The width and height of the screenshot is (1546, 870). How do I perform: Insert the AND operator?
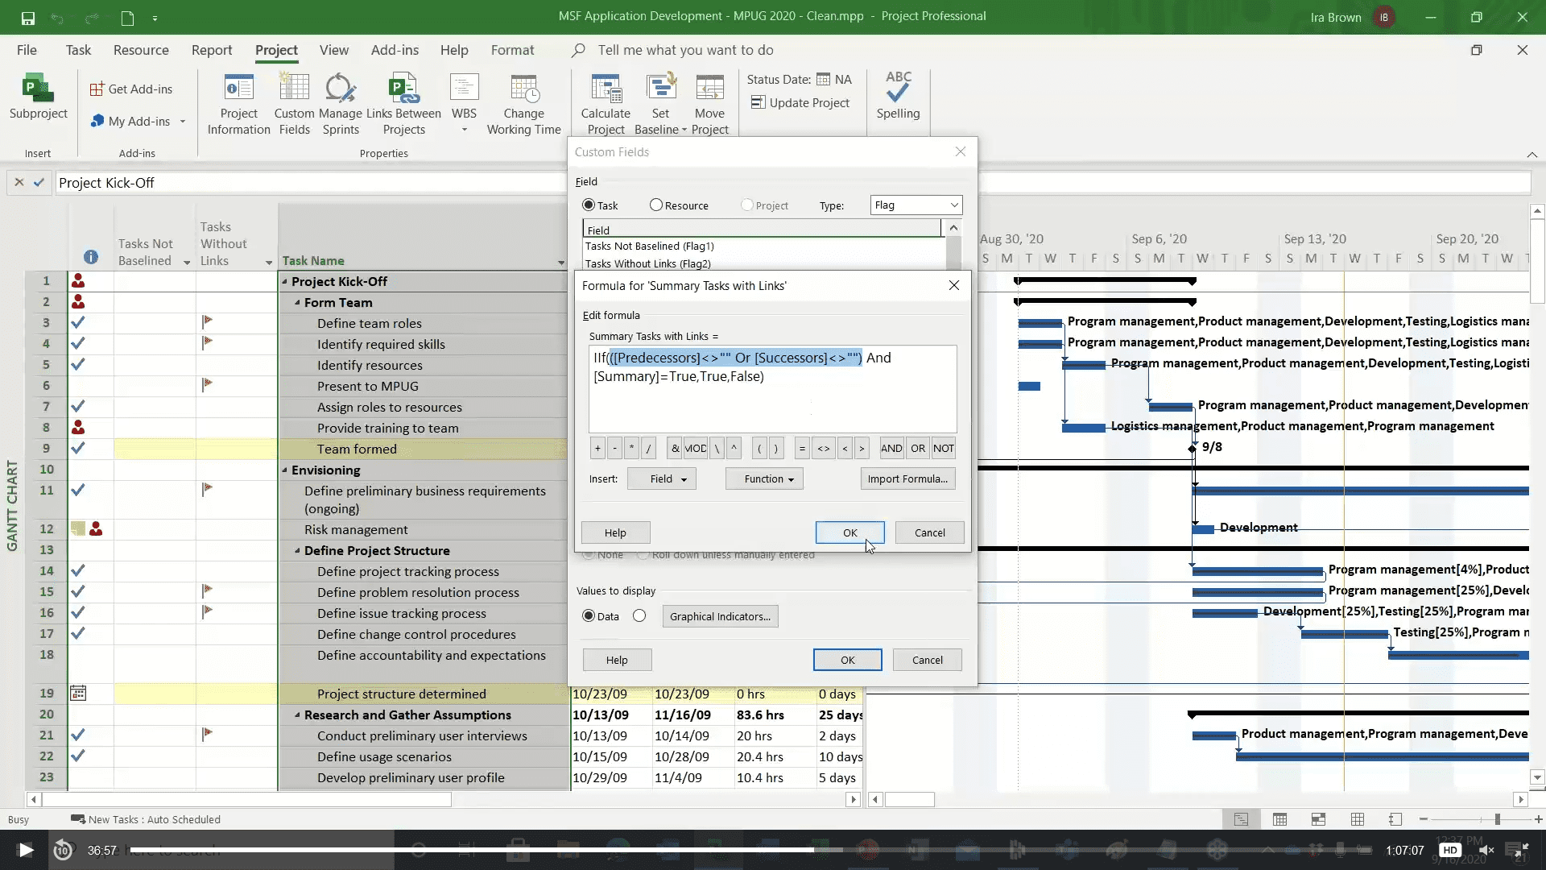(891, 449)
